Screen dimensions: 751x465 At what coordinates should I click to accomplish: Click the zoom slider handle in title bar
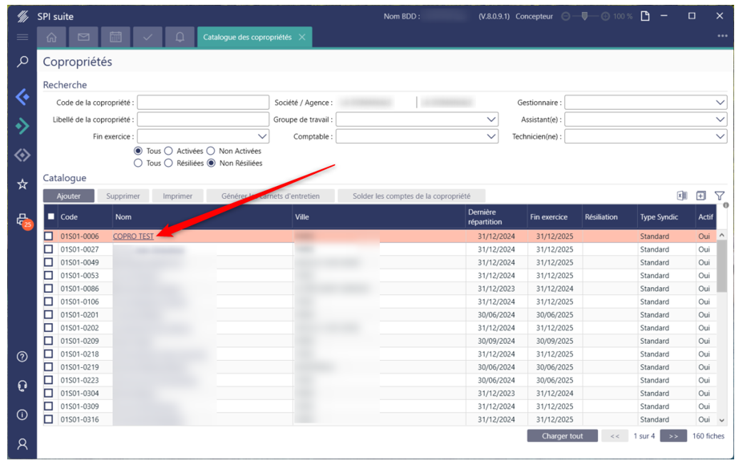[585, 16]
